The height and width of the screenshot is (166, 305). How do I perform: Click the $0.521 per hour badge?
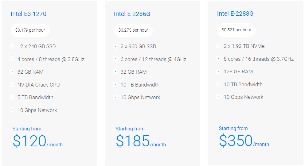[x=236, y=30]
